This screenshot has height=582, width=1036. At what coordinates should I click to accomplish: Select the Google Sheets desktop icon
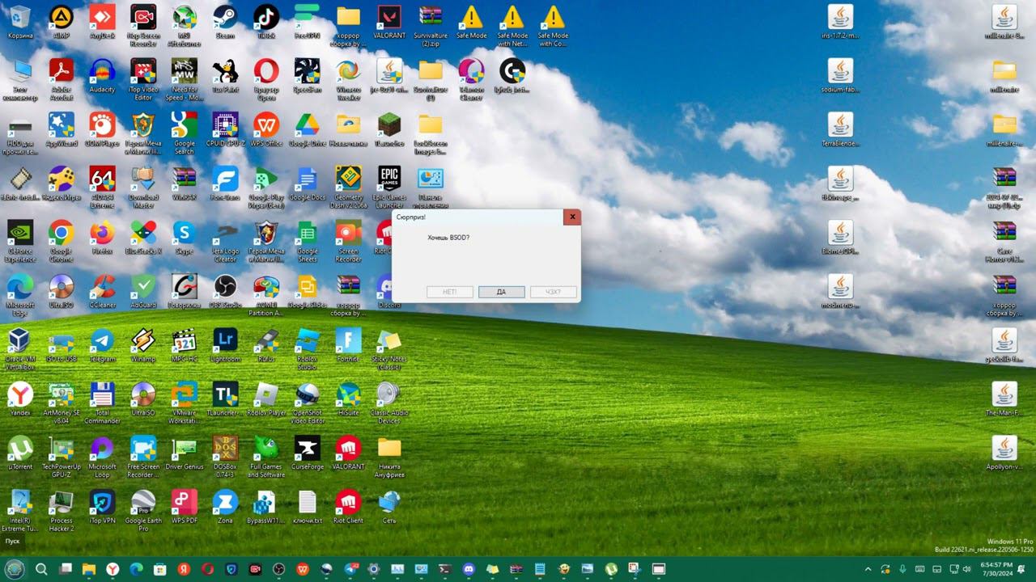(308, 241)
